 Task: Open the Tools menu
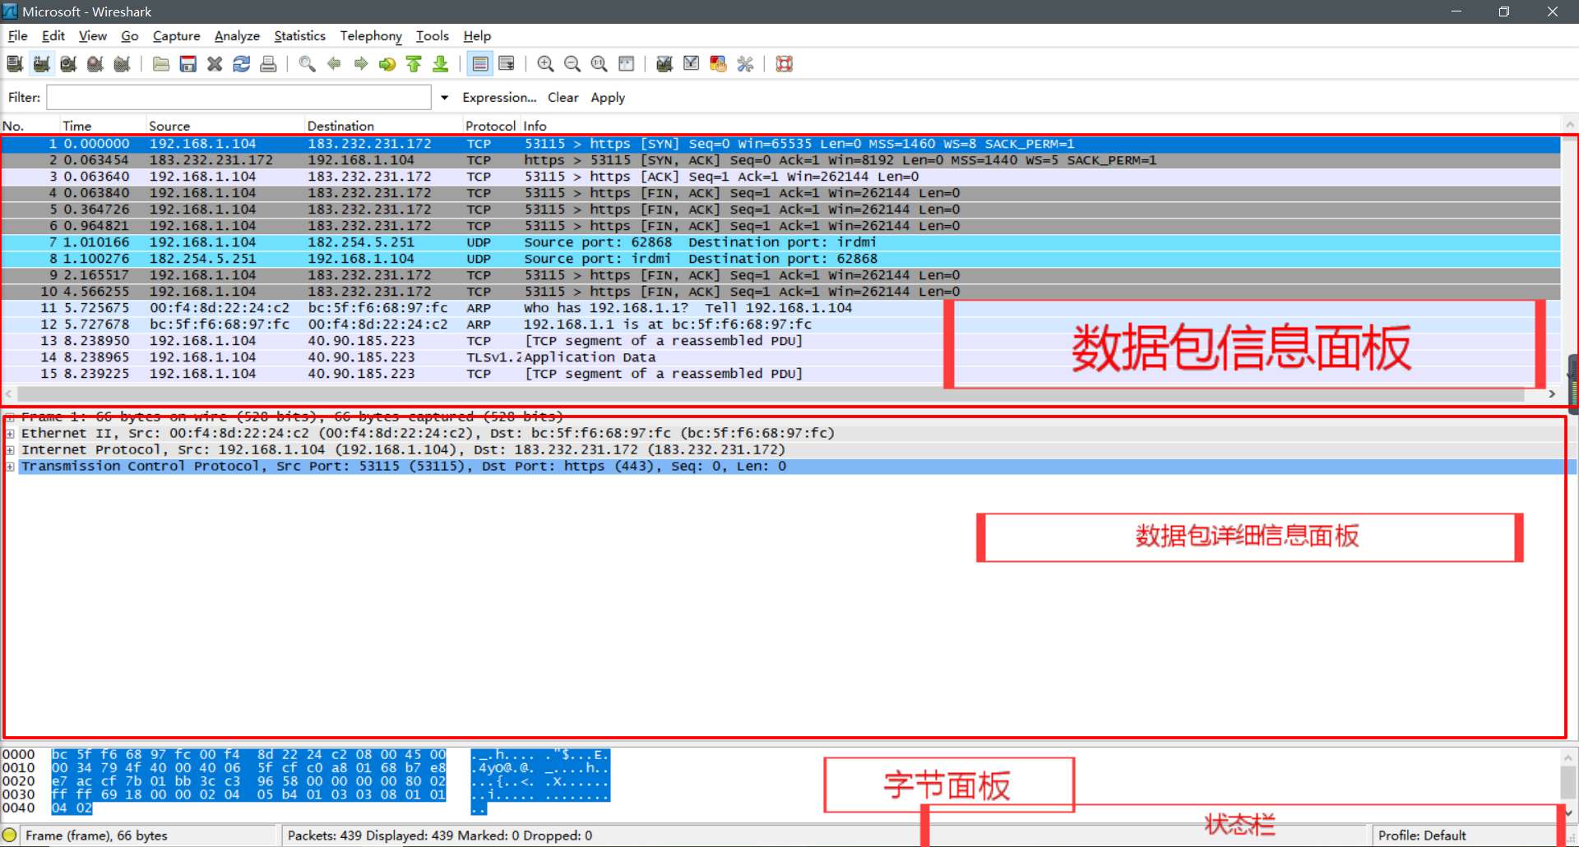pos(432,36)
